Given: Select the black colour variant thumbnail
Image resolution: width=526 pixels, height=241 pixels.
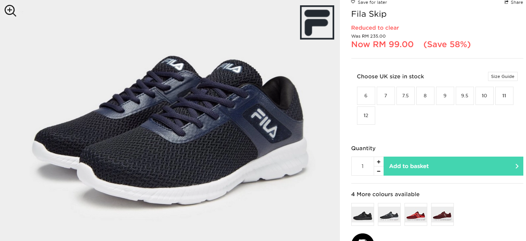Looking at the screenshot, I should coord(363,214).
